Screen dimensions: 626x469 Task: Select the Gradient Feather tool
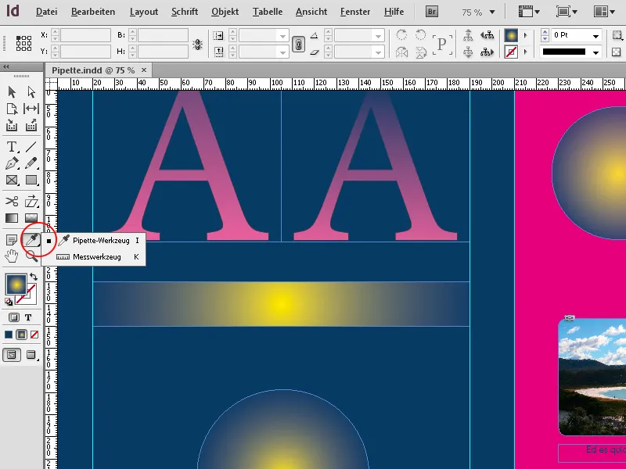point(31,218)
